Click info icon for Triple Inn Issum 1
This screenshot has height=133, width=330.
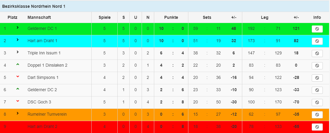point(317,53)
